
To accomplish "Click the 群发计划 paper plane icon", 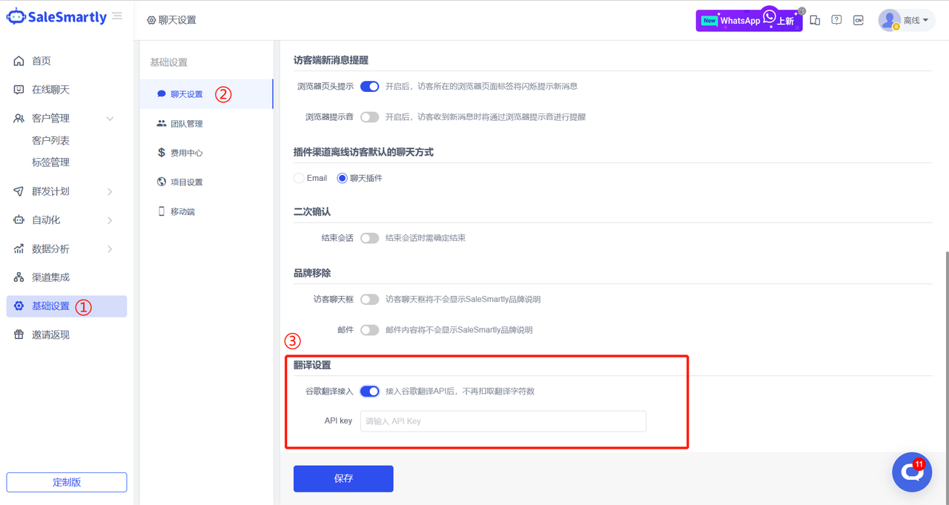I will pyautogui.click(x=19, y=191).
